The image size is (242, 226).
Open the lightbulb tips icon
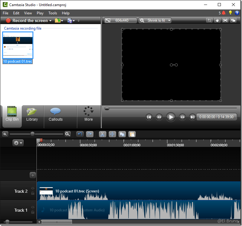click(x=230, y=13)
